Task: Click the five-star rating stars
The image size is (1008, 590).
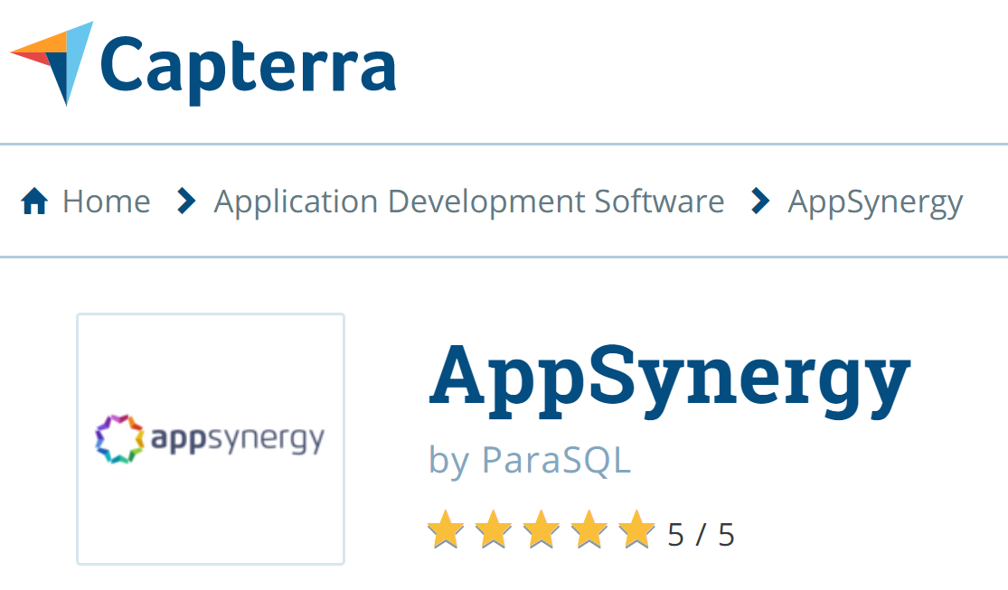Action: (x=542, y=530)
